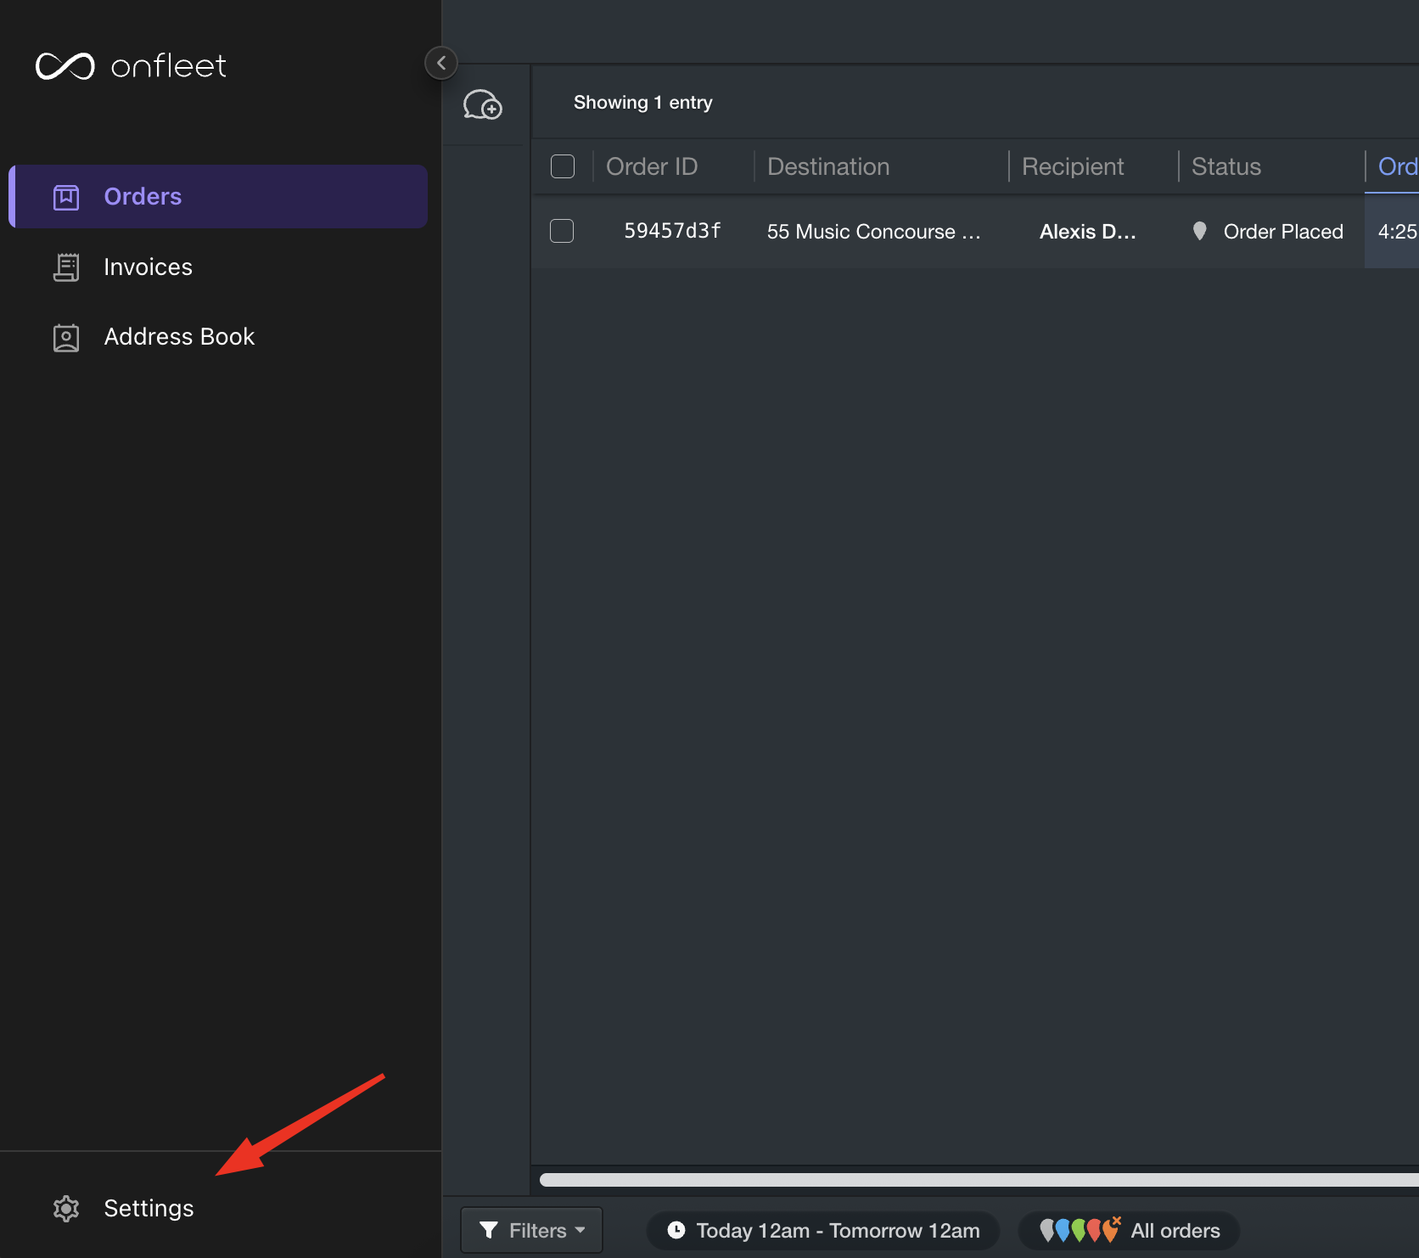Open the Invoices page
The image size is (1419, 1258).
pyautogui.click(x=148, y=267)
